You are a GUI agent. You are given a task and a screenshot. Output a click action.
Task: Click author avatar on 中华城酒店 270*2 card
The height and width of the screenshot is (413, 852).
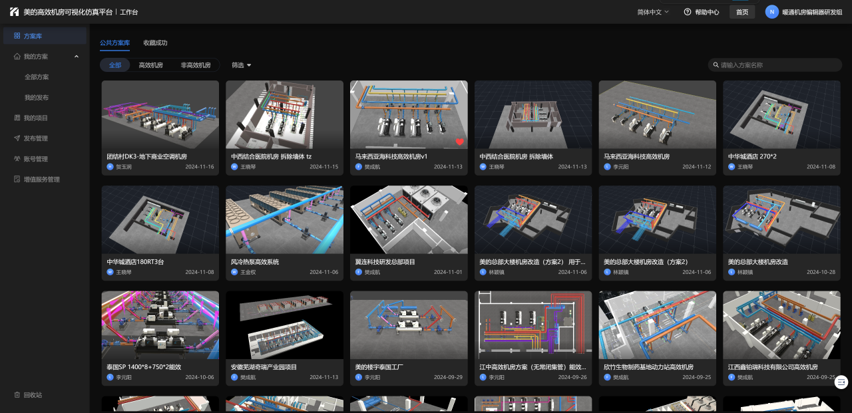click(732, 167)
